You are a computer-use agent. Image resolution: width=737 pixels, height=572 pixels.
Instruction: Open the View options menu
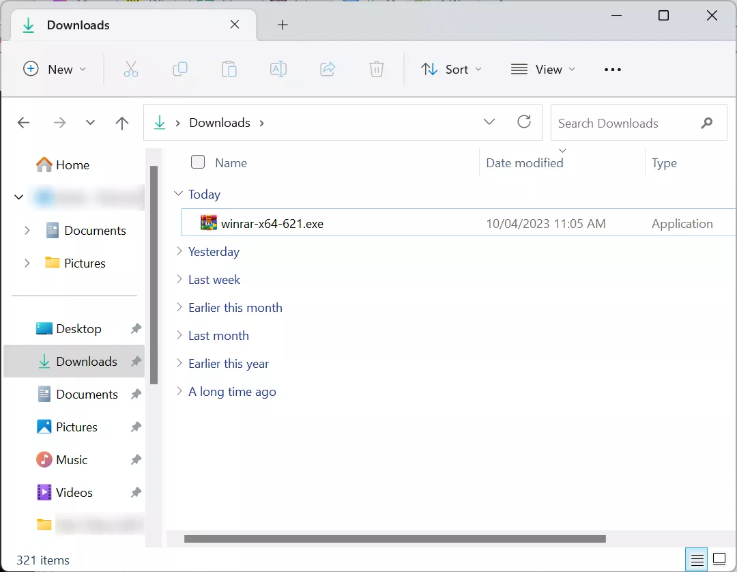pos(543,69)
